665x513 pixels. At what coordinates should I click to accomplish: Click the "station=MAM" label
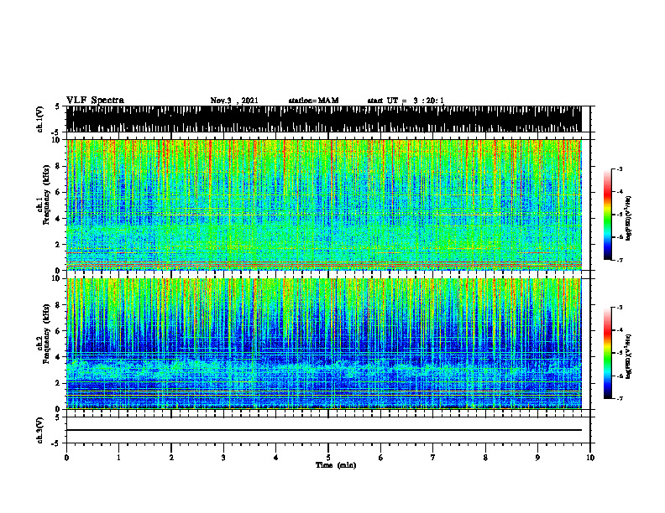[313, 101]
